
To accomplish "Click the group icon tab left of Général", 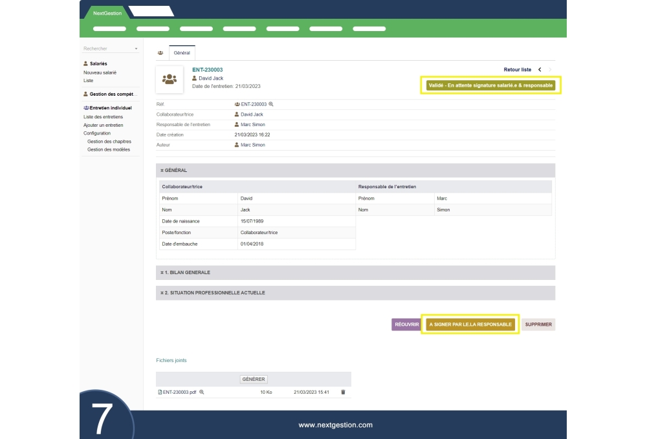I will [160, 53].
